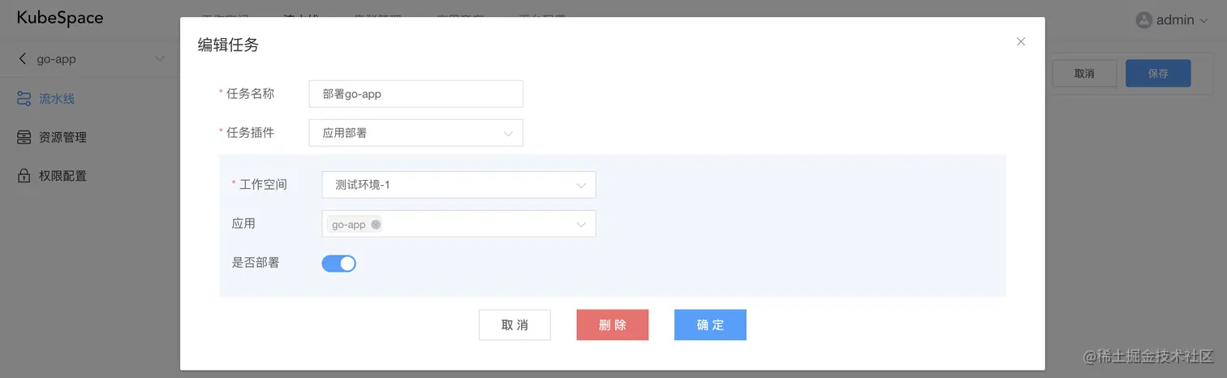Toggle the 是否部署 switch off
This screenshot has width=1227, height=378.
point(339,263)
